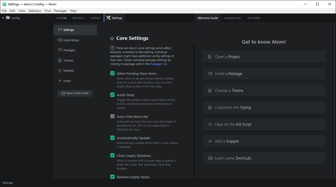Click the Open Config Folder button
Image resolution: width=336 pixels, height=187 pixels.
(x=75, y=93)
